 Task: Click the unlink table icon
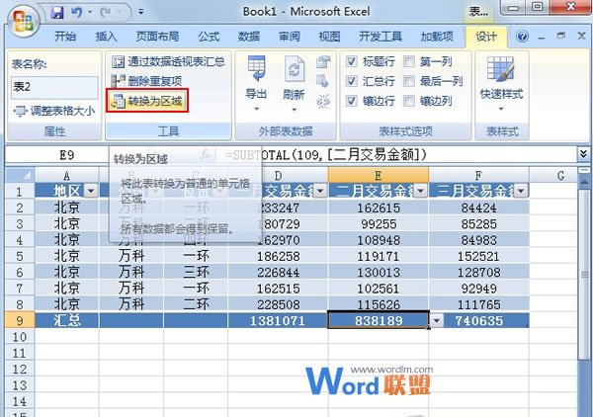323,101
